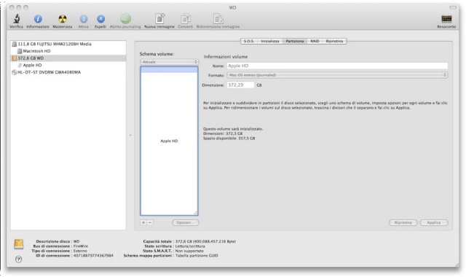Image resolution: width=466 pixels, height=277 pixels.
Task: Click the ID di connessione number
Action: click(x=93, y=256)
